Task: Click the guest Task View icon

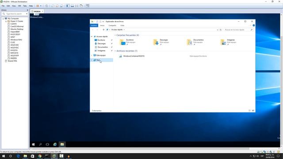Action: 47,144
